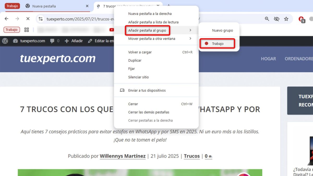The image size is (313, 176).
Task: Expand Añadir pestaña al grupo submenu
Action: 156,31
